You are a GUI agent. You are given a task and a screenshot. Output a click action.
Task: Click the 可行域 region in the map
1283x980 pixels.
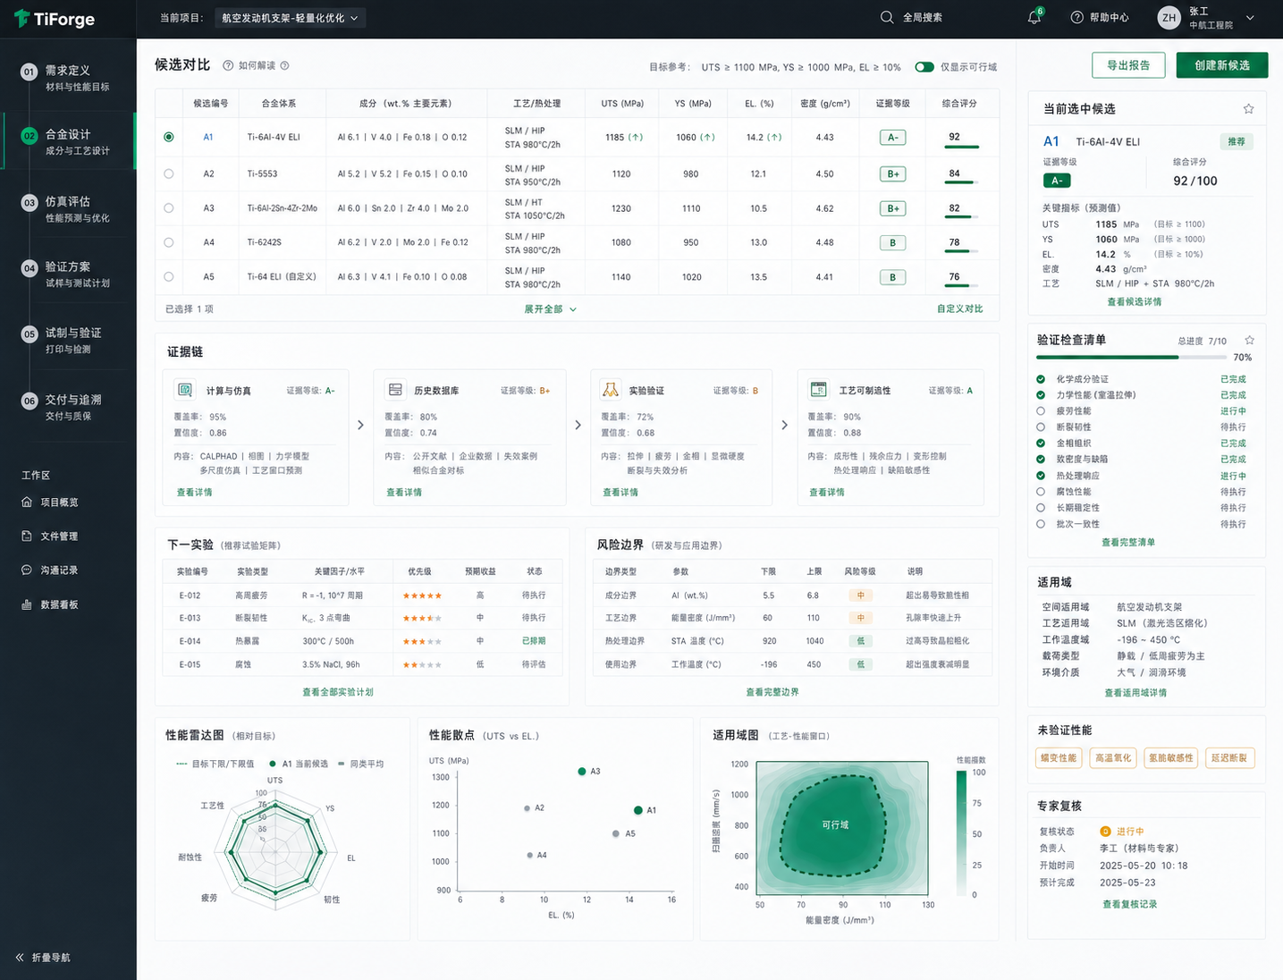click(835, 824)
